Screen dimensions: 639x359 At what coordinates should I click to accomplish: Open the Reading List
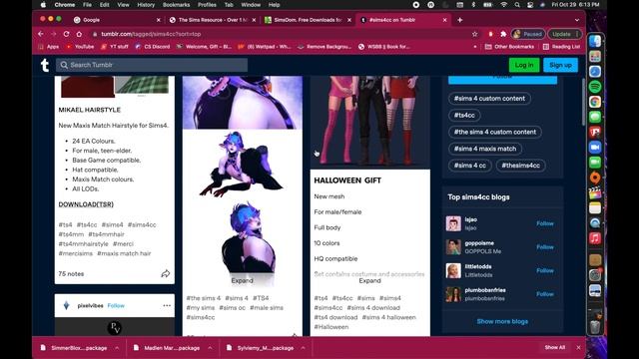tap(561, 47)
